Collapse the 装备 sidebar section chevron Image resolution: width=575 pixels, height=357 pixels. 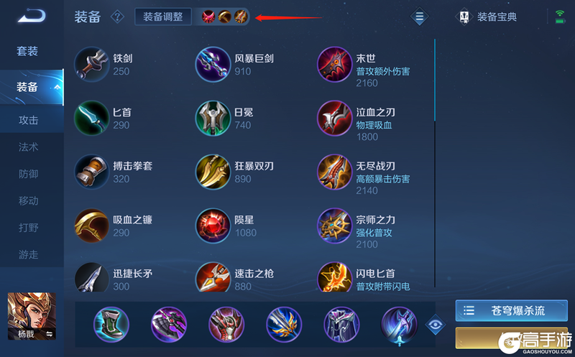point(57,87)
